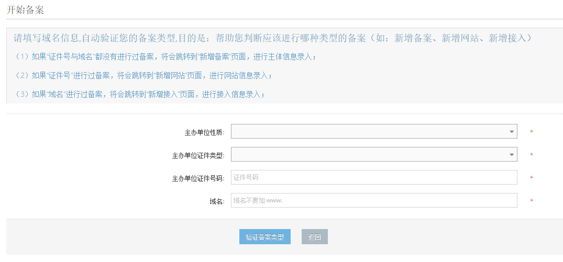563x262 pixels.
Task: Focus the 证件号码 input field
Action: coord(374,178)
